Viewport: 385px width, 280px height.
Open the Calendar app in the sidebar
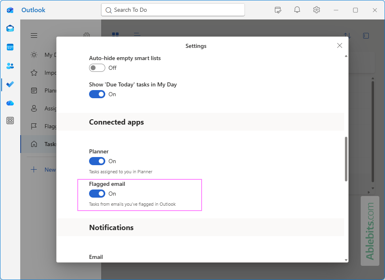(x=10, y=47)
